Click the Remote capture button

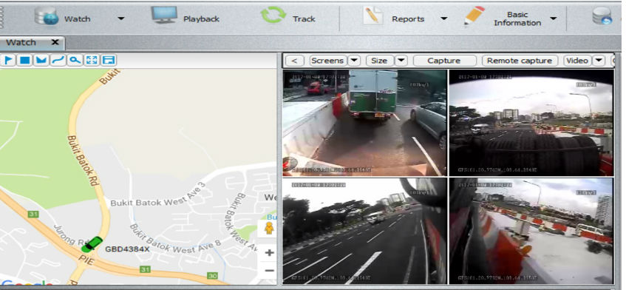pos(520,61)
